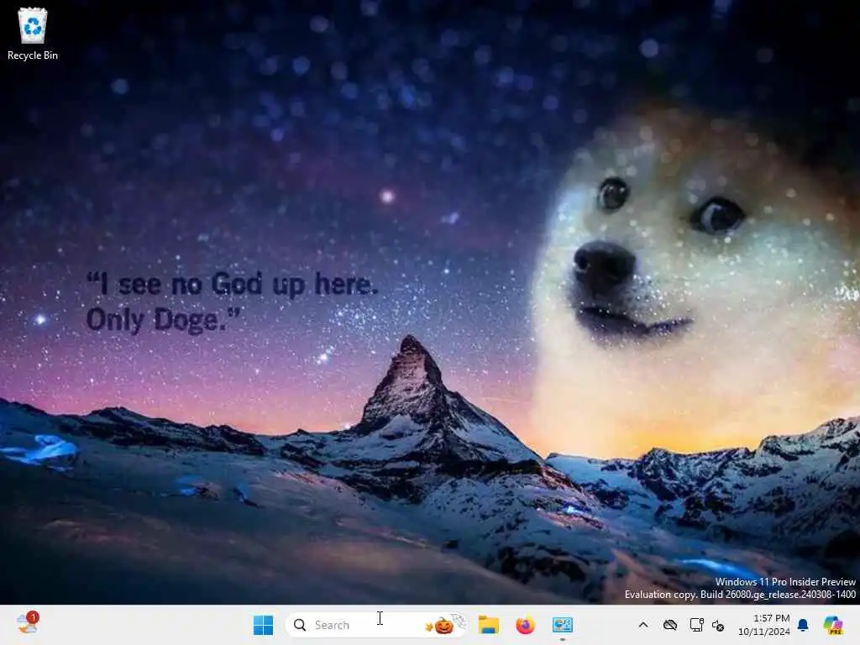860x645 pixels.
Task: Click the taskbar Search box
Action: 375,625
